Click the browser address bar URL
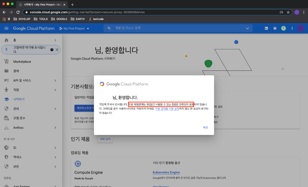This screenshot has height=187, width=308. tap(87, 12)
